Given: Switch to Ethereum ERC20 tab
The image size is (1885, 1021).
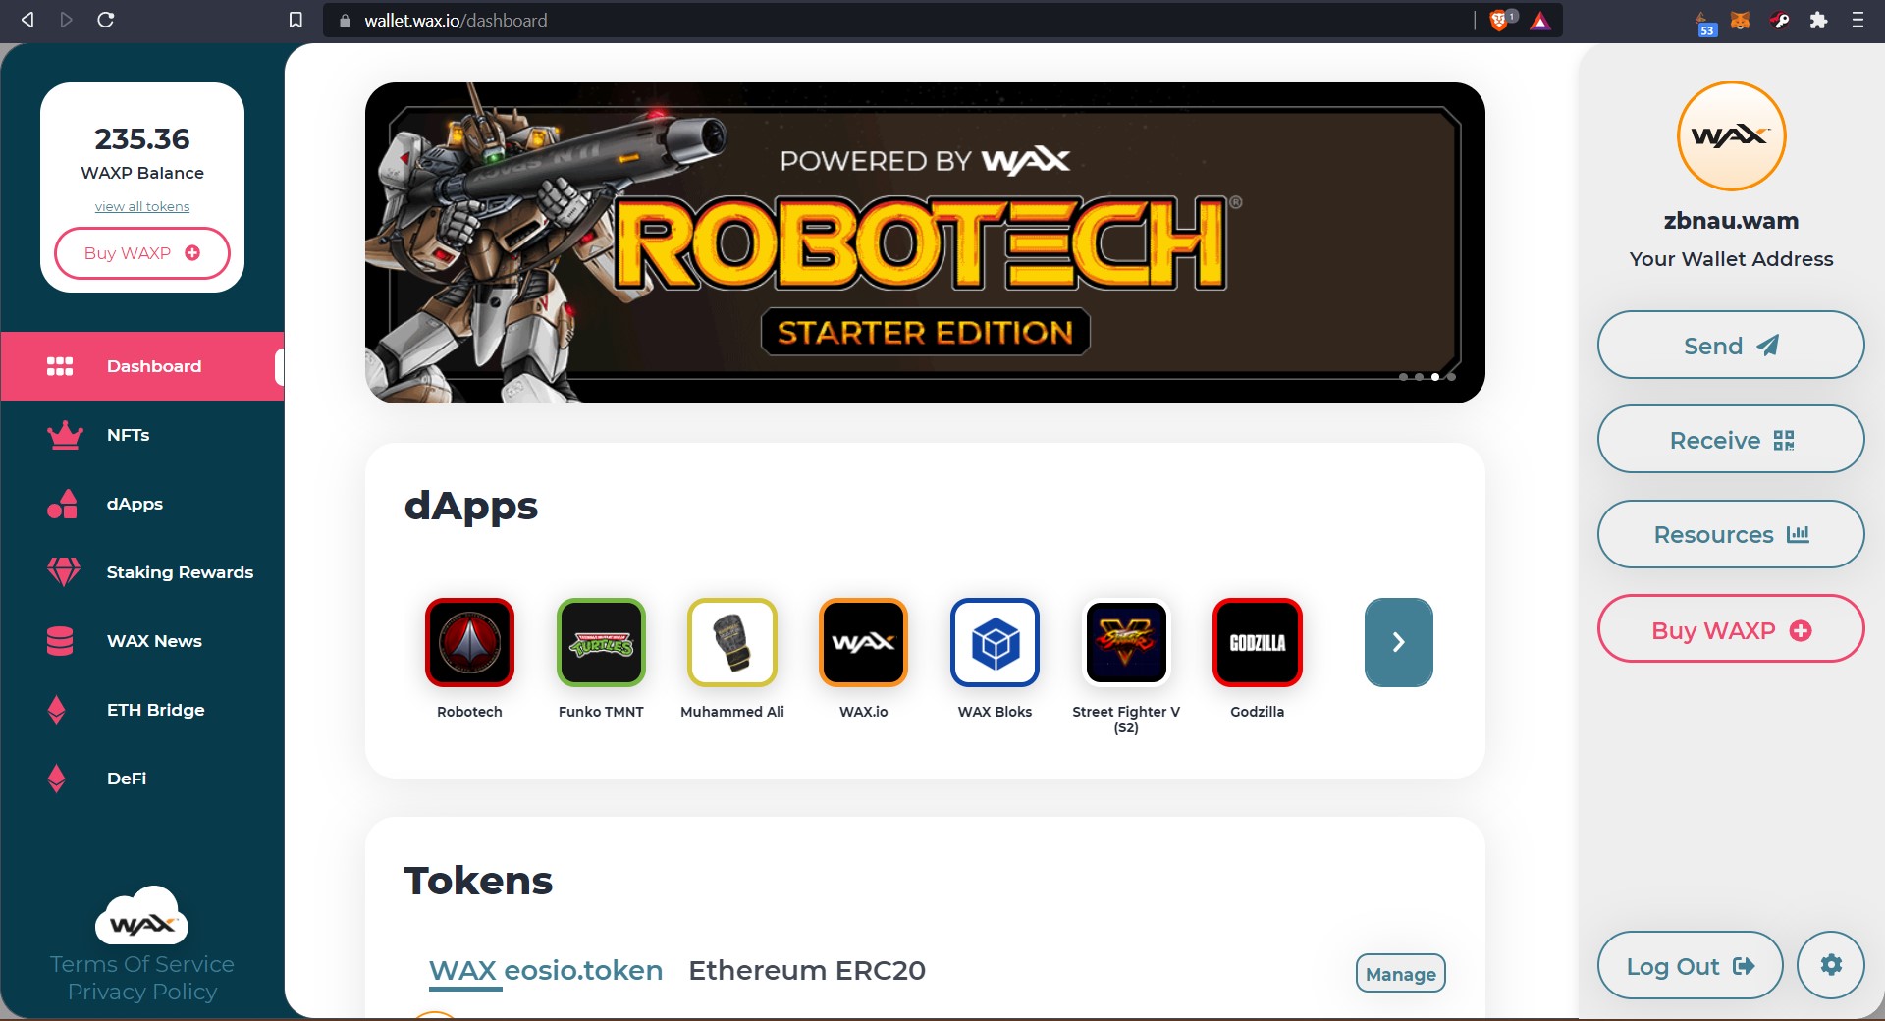Looking at the screenshot, I should pos(807,970).
